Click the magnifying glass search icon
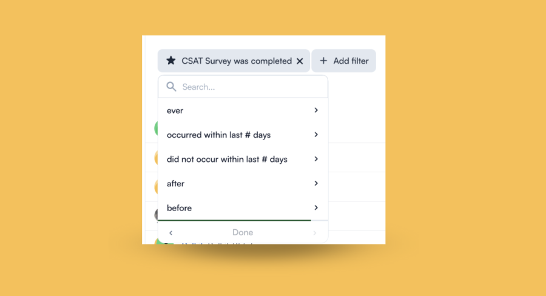The width and height of the screenshot is (546, 296). (171, 86)
